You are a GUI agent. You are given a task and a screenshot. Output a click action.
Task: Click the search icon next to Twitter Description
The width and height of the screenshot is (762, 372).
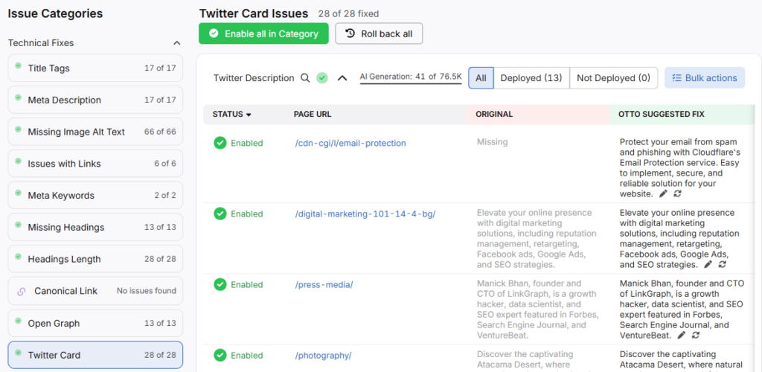pyautogui.click(x=304, y=78)
